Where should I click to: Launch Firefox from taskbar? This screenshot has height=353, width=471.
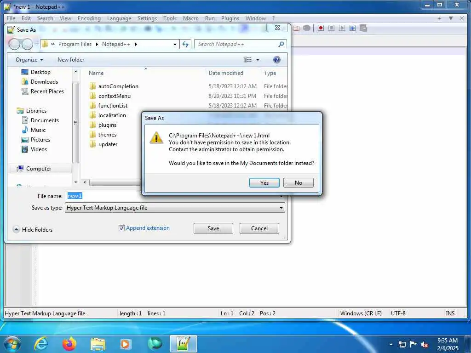click(69, 344)
